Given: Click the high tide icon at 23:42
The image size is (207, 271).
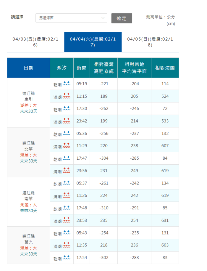Looking at the screenshot, I should [67, 121].
